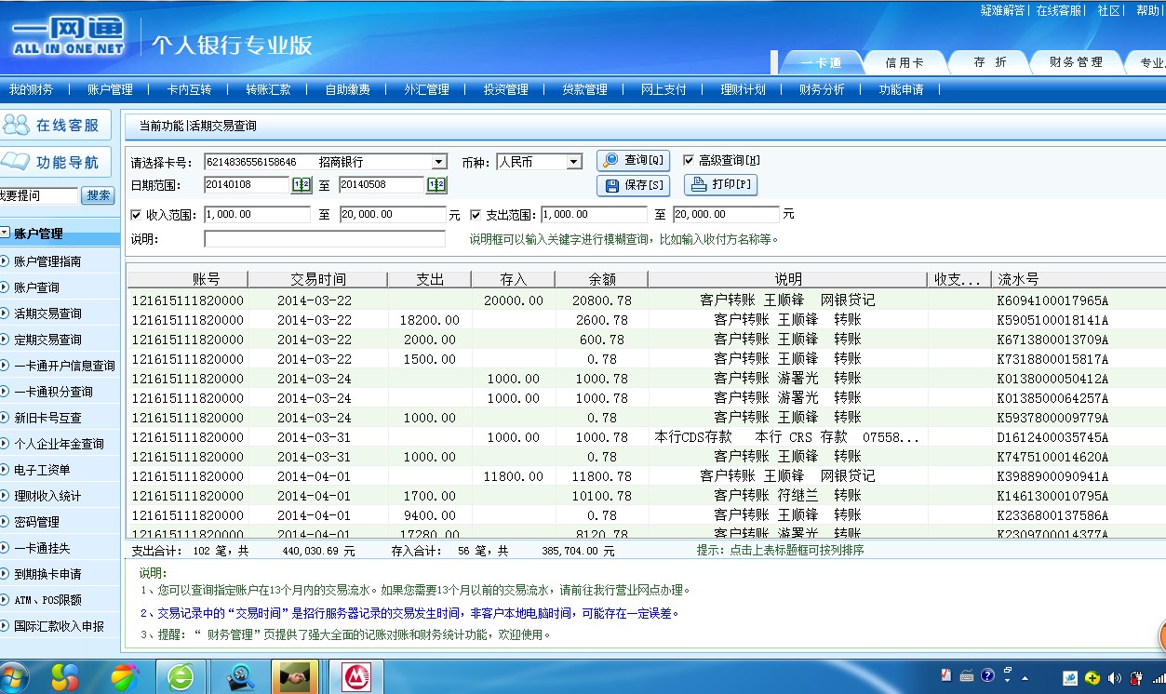This screenshot has width=1166, height=694.
Task: Open the card number dropdown list
Action: pos(438,162)
